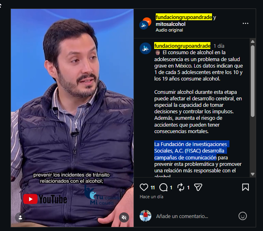
Task: Pause the video by clicking the reel
Action: click(72, 118)
